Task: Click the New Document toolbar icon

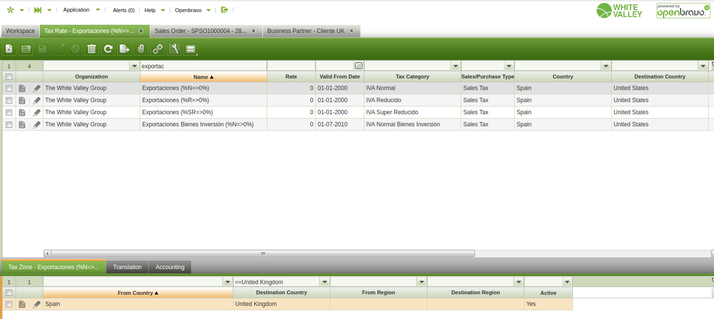Action: point(9,49)
